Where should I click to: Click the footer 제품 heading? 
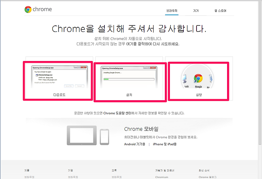(27, 170)
